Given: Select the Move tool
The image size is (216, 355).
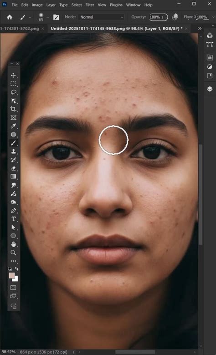Looking at the screenshot, I should click(13, 76).
